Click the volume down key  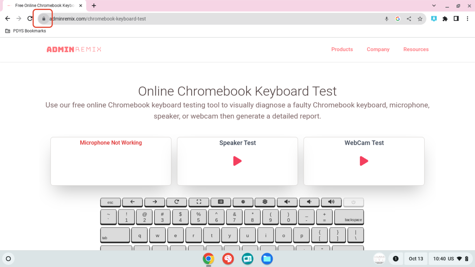point(309,202)
